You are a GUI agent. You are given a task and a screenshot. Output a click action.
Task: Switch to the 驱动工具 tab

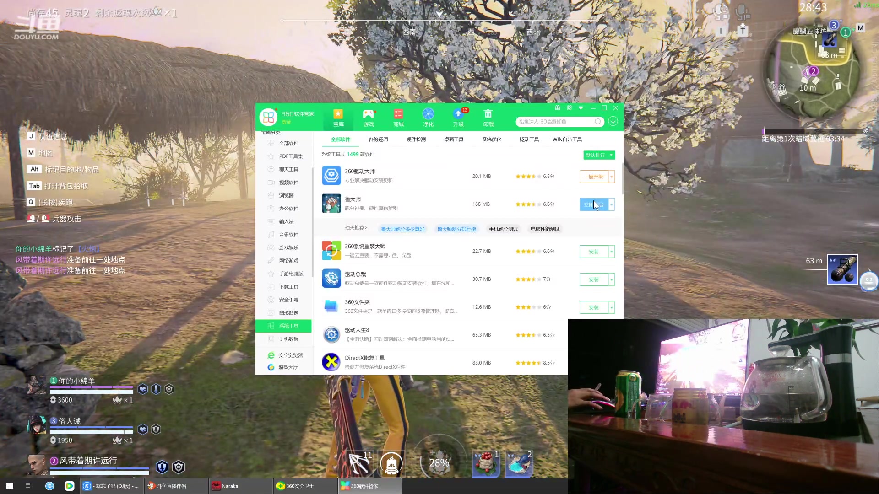[529, 140]
